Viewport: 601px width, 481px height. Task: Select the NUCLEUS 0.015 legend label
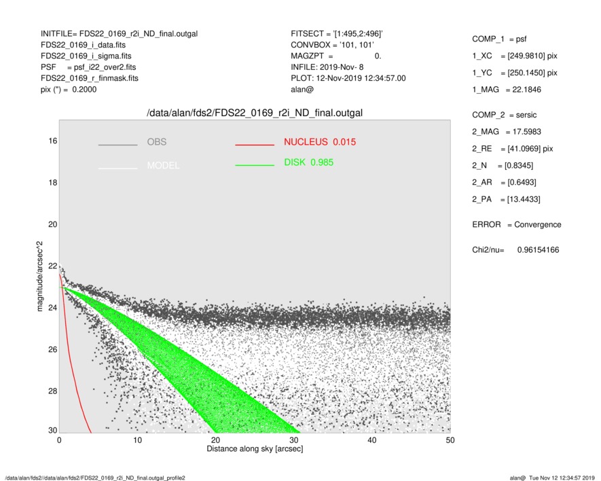coord(319,142)
